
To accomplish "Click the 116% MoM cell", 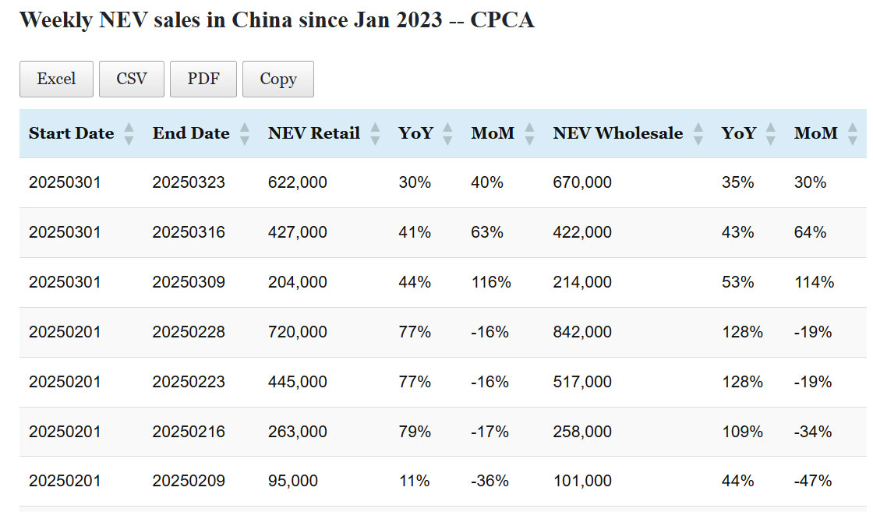I will click(491, 282).
